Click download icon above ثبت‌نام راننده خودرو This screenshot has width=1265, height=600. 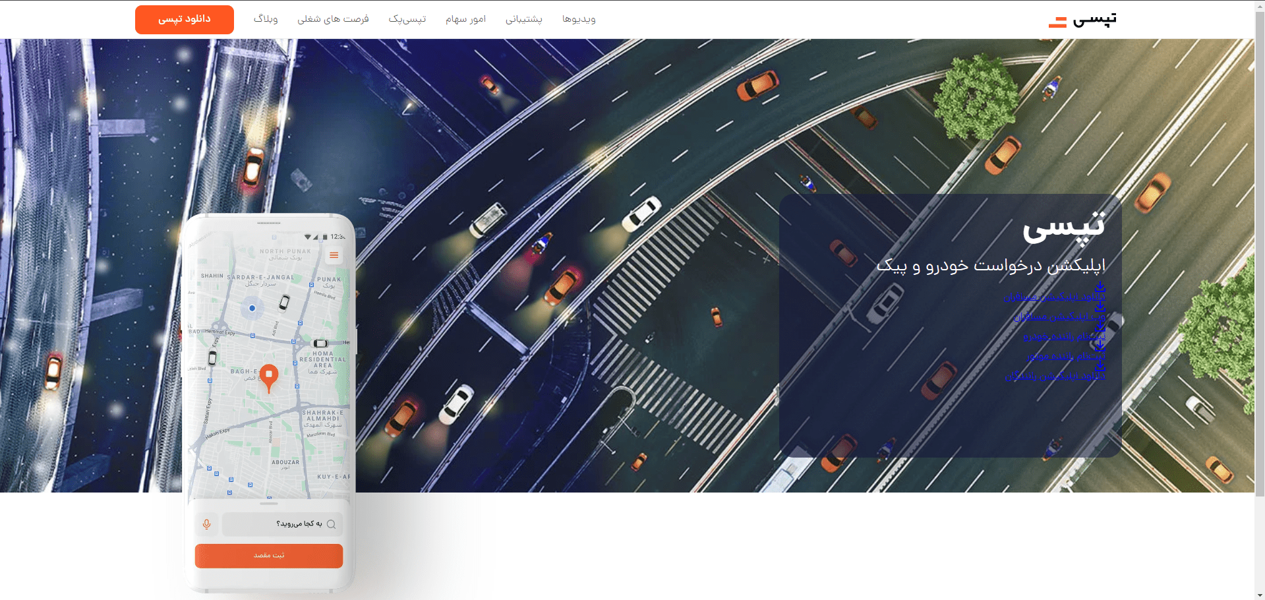tap(1100, 326)
